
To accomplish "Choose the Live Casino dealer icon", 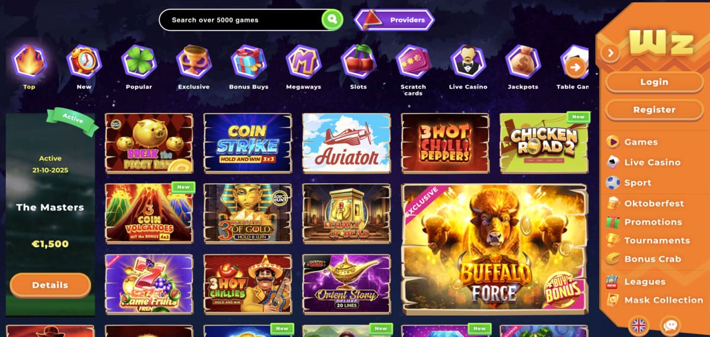I will [x=468, y=61].
